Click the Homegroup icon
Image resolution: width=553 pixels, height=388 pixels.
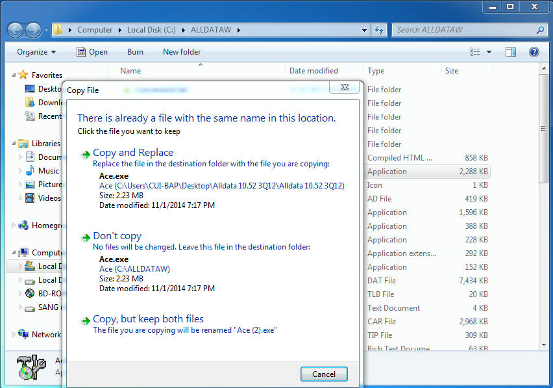point(23,226)
